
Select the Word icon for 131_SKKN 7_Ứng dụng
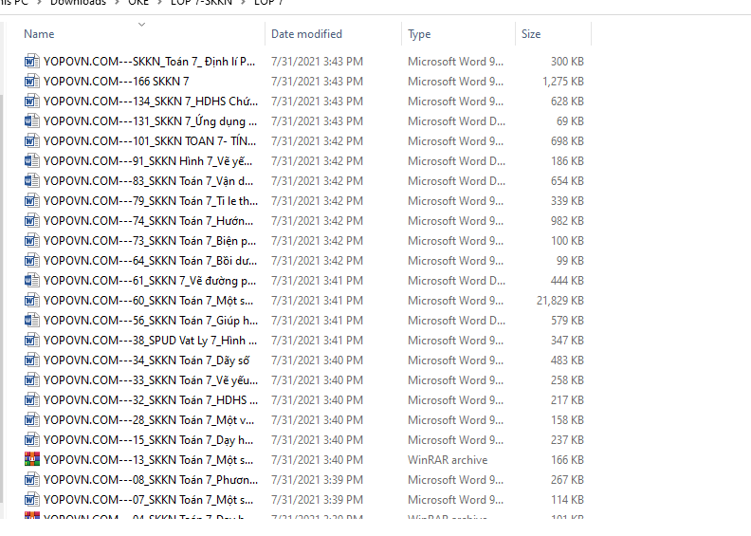[31, 121]
